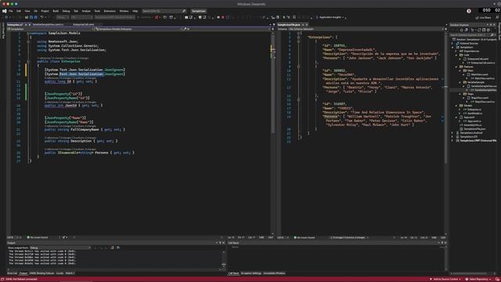Toggle auto-hide pin on Output panel
The width and height of the screenshot is (501, 282).
pos(220,243)
